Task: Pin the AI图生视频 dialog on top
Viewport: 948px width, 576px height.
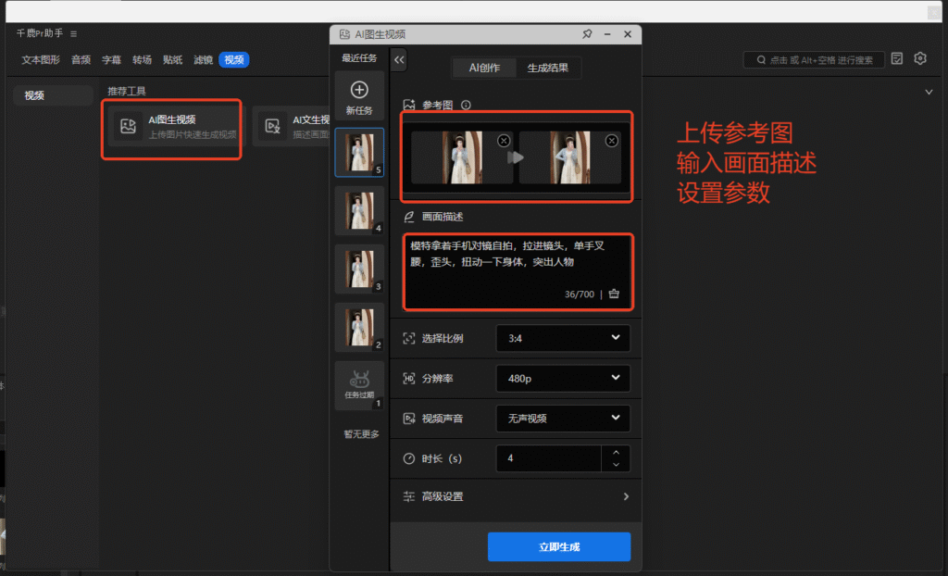Action: [587, 33]
